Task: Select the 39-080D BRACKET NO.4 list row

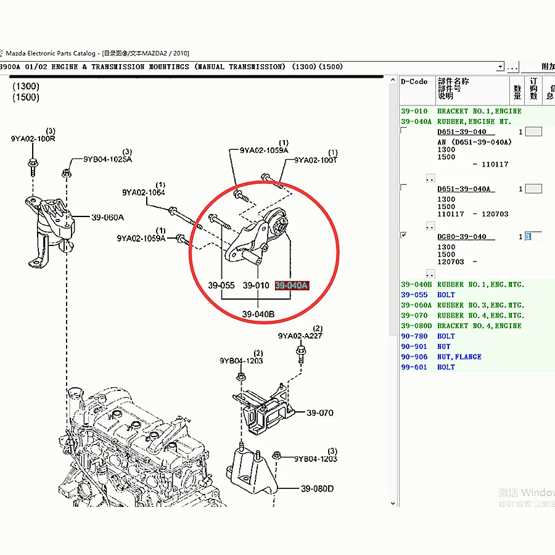Action: click(477, 326)
